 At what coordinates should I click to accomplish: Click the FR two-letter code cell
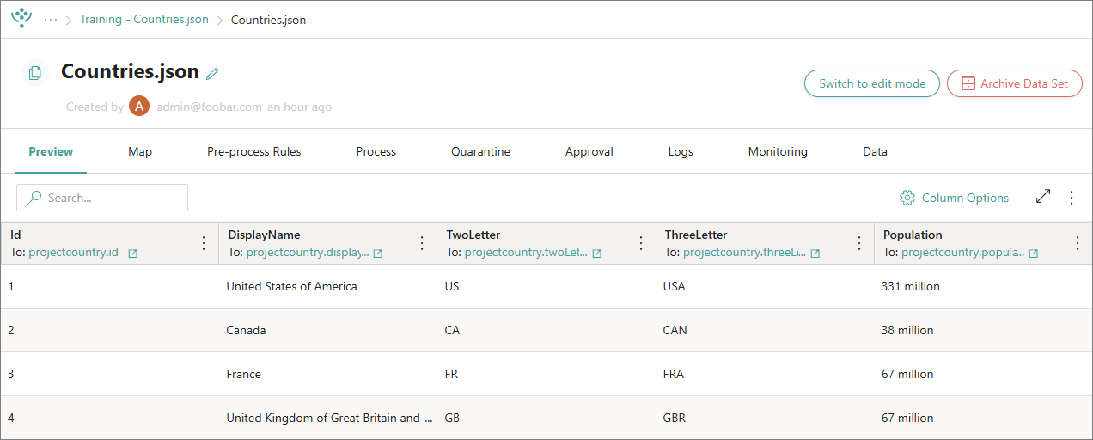546,374
